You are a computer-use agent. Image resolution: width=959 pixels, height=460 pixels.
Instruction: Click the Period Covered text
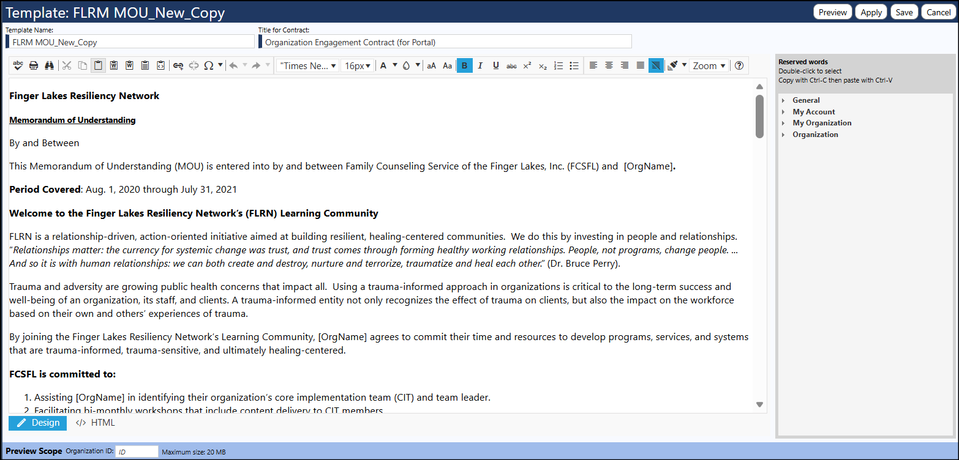pyautogui.click(x=45, y=190)
